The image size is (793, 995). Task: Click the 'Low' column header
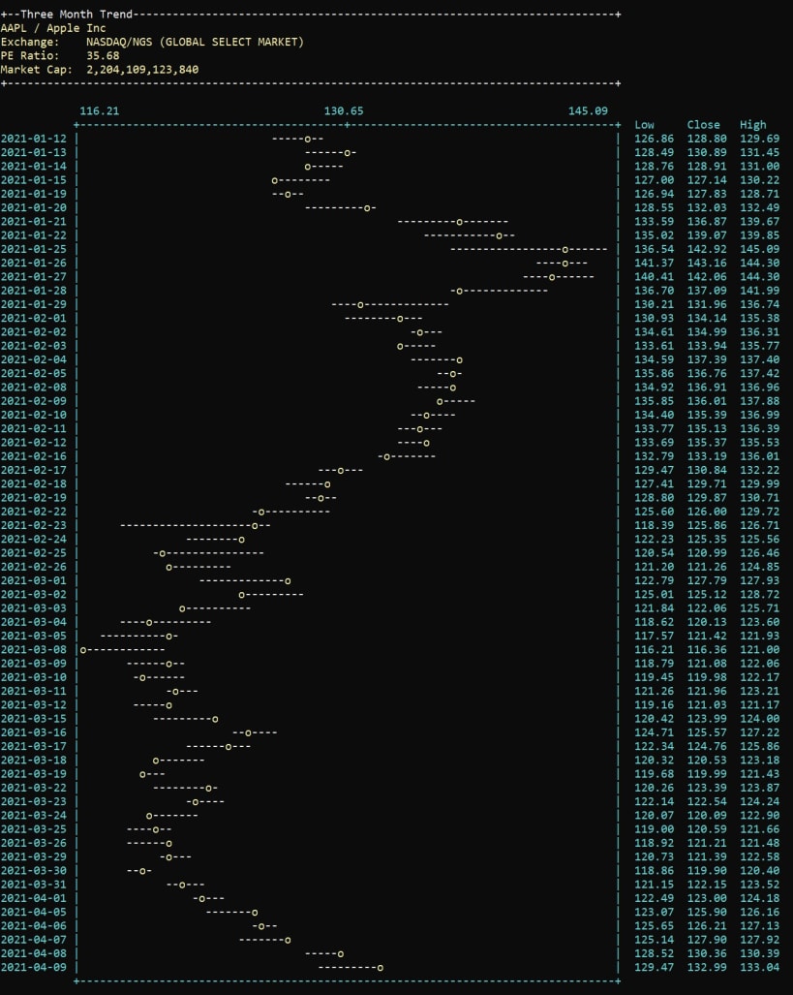(644, 125)
